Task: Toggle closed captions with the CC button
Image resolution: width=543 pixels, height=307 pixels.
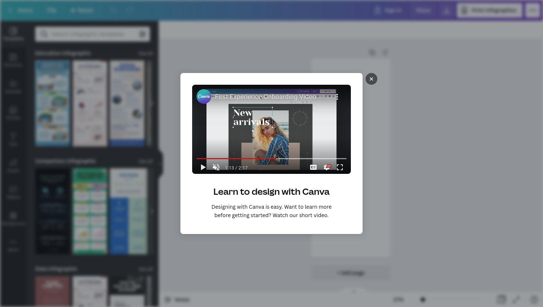Action: click(313, 167)
